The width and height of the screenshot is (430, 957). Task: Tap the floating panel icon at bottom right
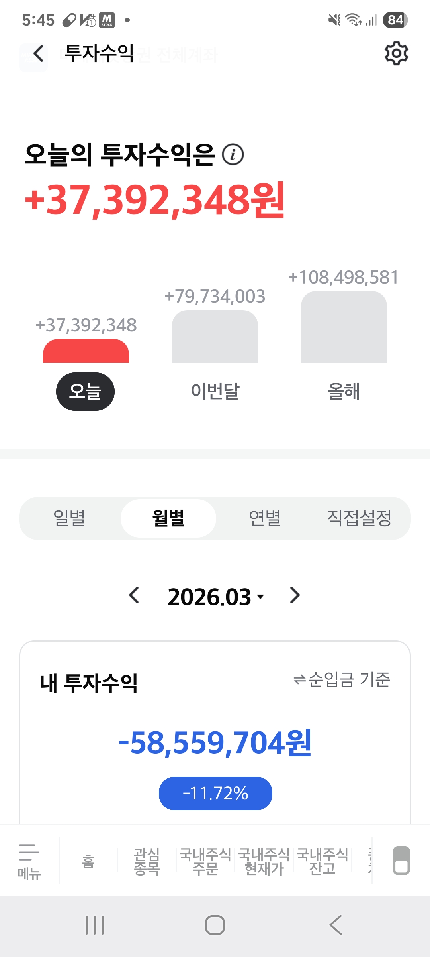(401, 861)
